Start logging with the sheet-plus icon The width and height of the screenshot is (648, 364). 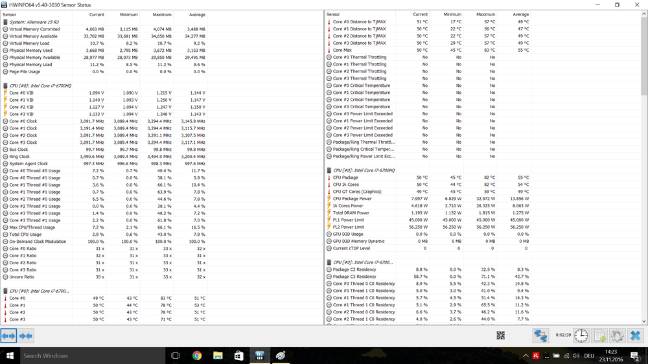pos(599,336)
